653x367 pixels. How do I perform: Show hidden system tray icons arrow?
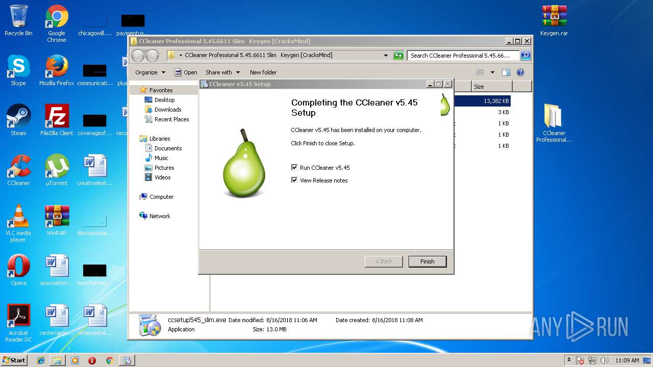click(x=569, y=360)
